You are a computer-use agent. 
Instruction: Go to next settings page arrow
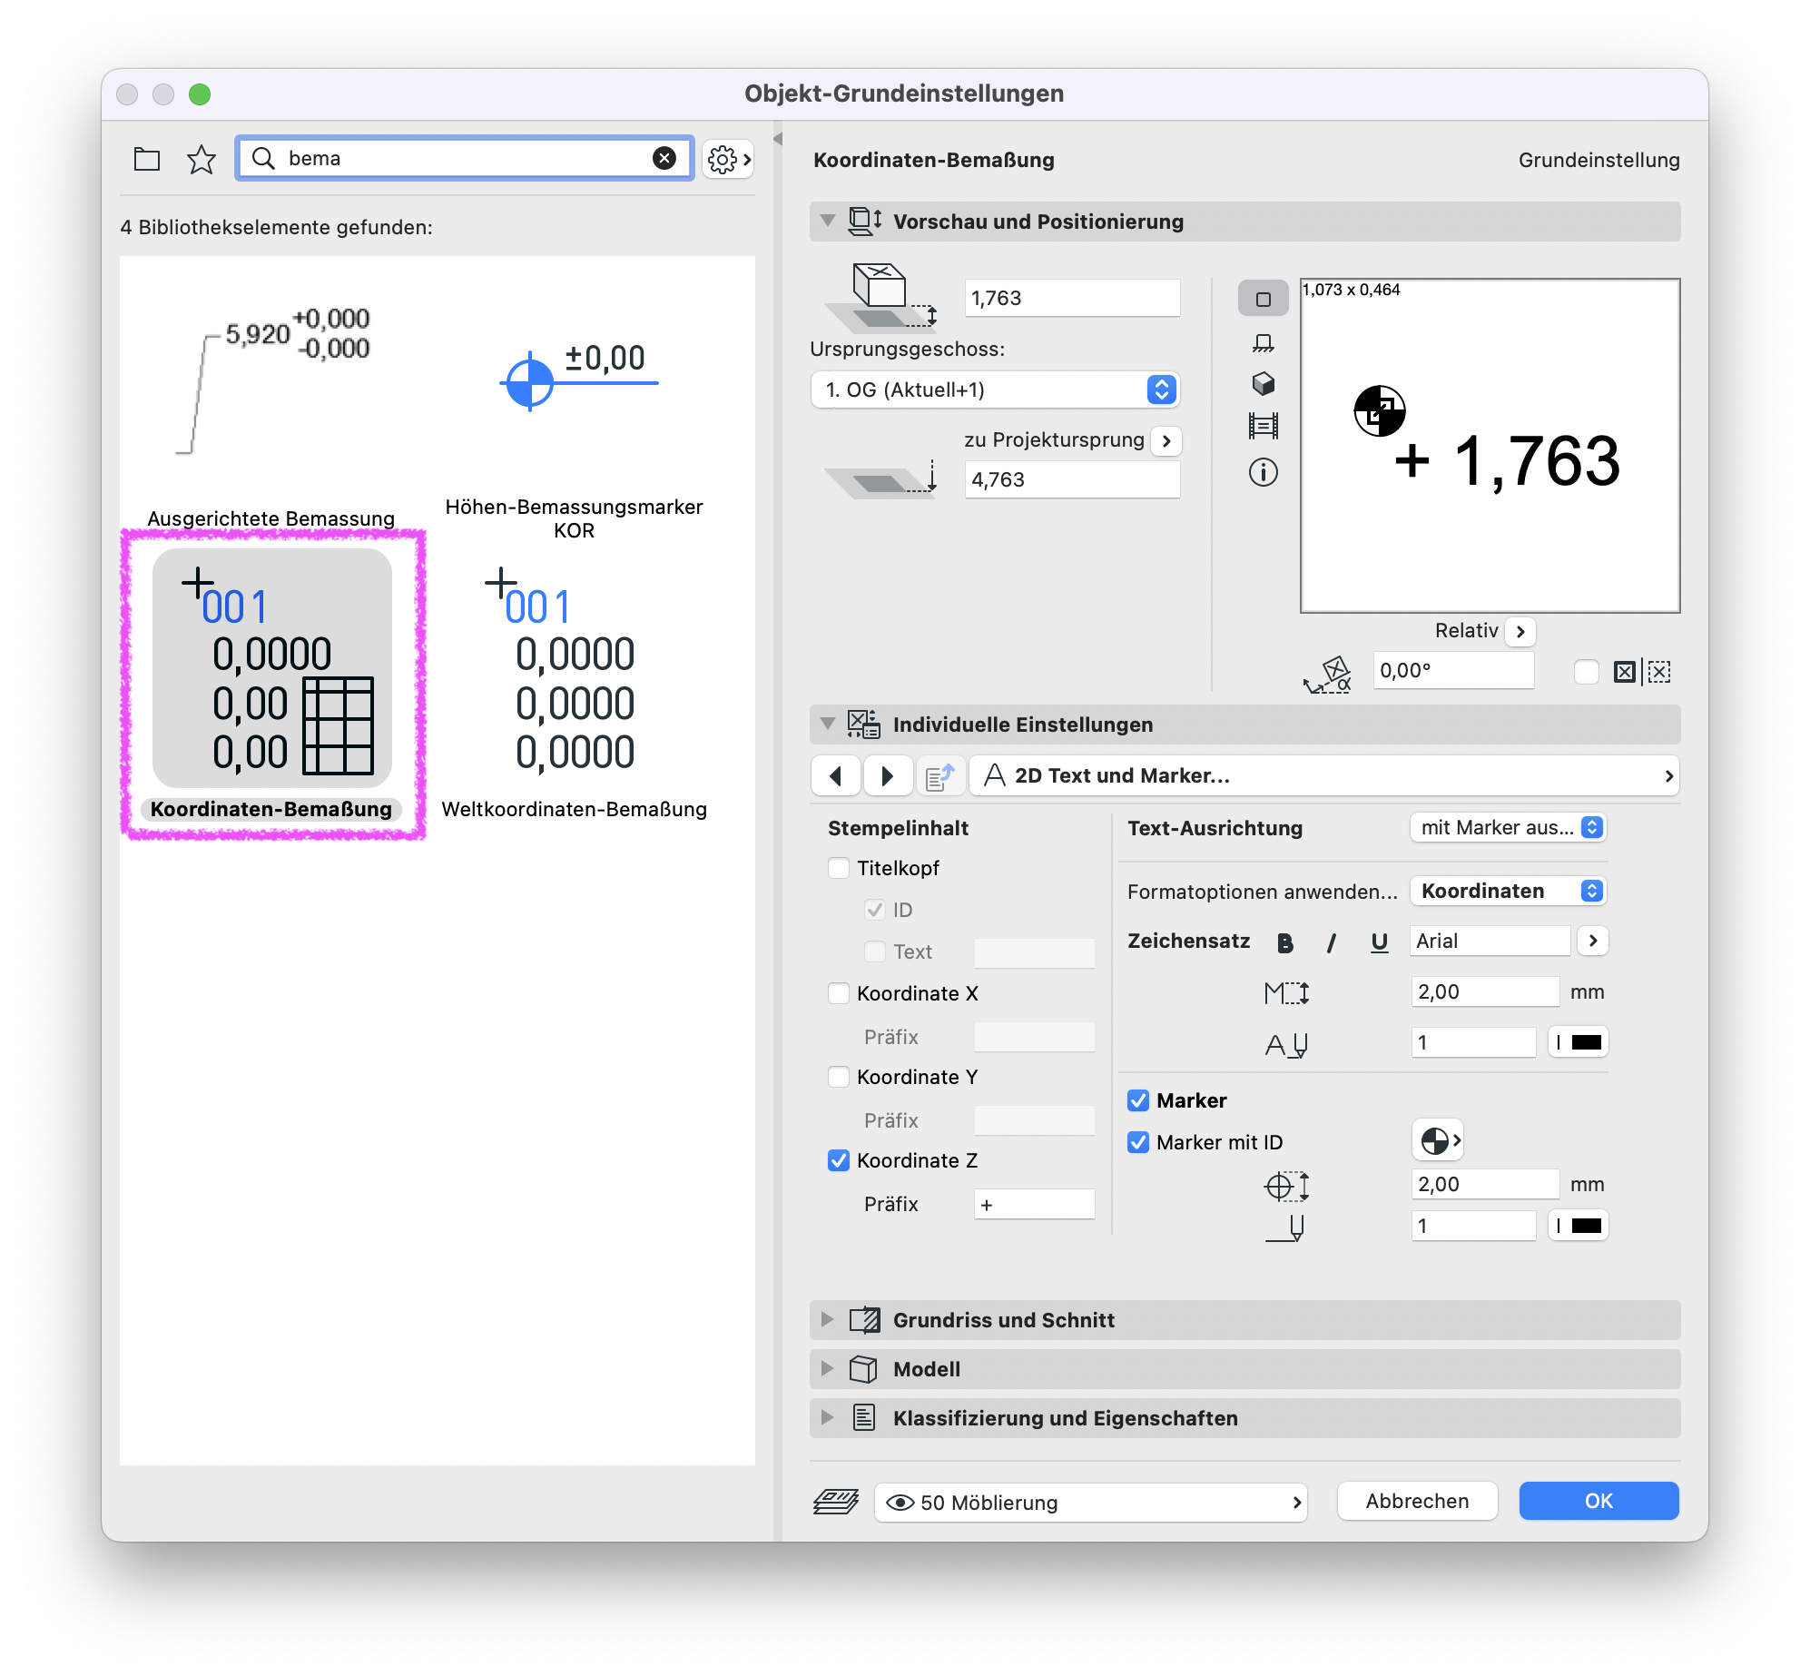pos(887,775)
